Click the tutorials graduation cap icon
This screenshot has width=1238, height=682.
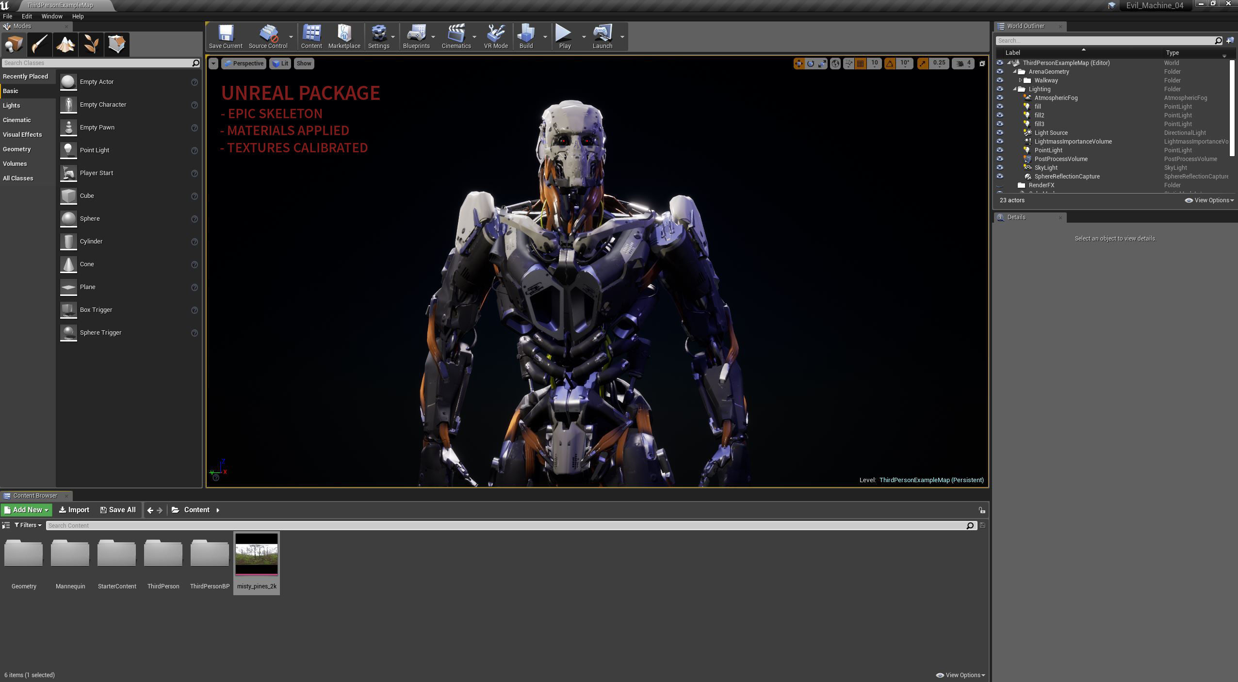(x=1111, y=5)
